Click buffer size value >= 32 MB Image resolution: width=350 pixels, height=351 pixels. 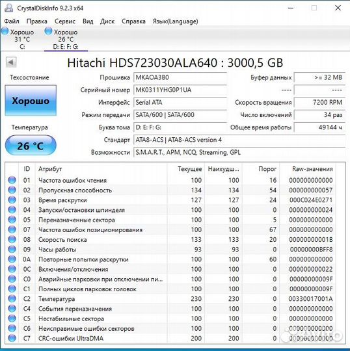coord(319,78)
